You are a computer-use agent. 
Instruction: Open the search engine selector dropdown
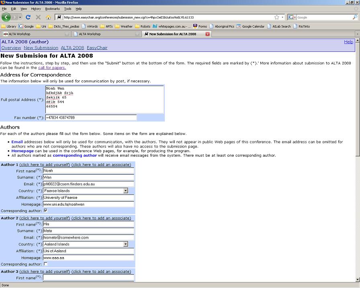click(292, 17)
